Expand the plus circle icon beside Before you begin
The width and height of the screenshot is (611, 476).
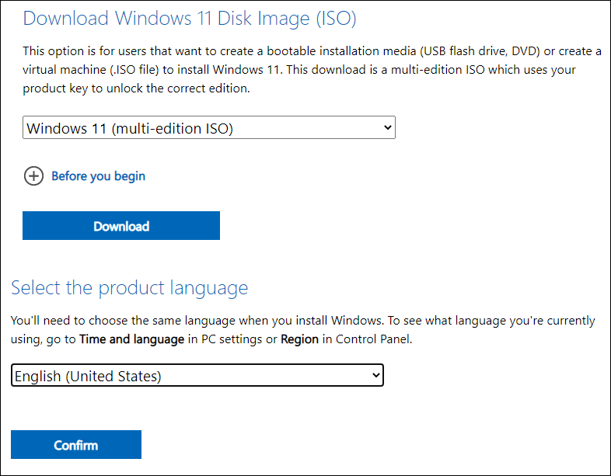[34, 176]
